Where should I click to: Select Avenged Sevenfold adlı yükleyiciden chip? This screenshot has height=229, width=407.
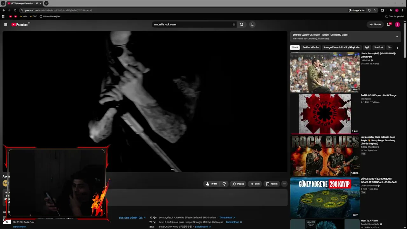click(x=342, y=47)
